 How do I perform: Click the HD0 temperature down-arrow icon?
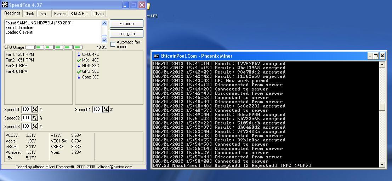[x=79, y=66]
